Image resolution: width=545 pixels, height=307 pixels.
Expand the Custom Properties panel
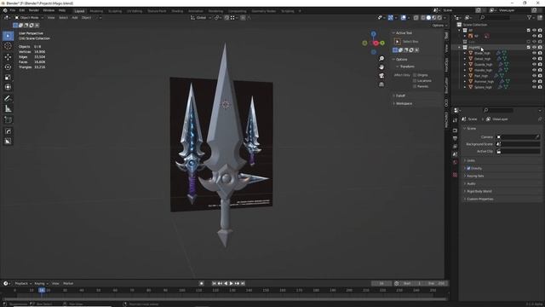coord(480,199)
